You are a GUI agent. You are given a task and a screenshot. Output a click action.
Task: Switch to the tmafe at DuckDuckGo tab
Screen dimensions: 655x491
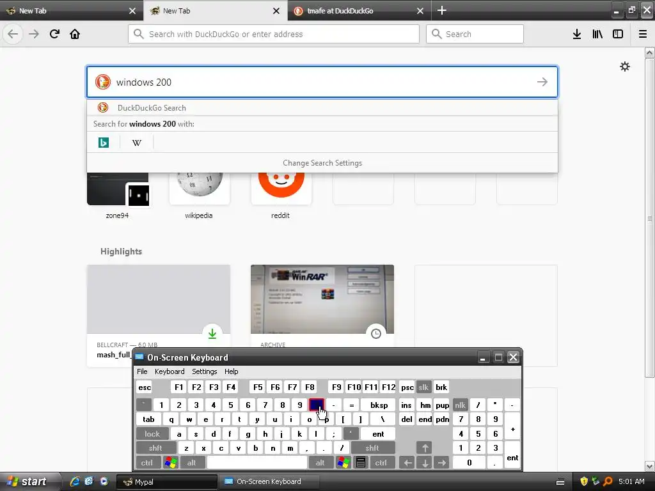point(359,11)
